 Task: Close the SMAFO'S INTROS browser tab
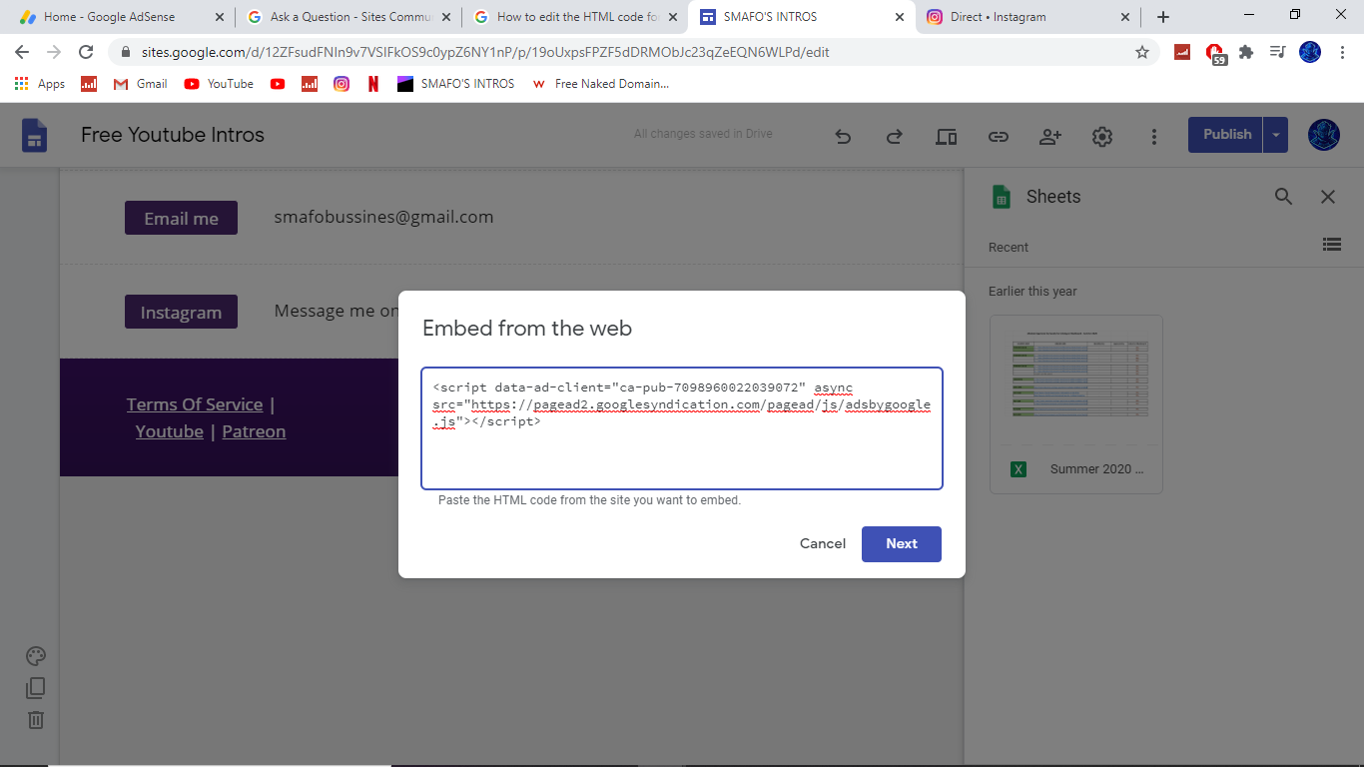[x=900, y=17]
